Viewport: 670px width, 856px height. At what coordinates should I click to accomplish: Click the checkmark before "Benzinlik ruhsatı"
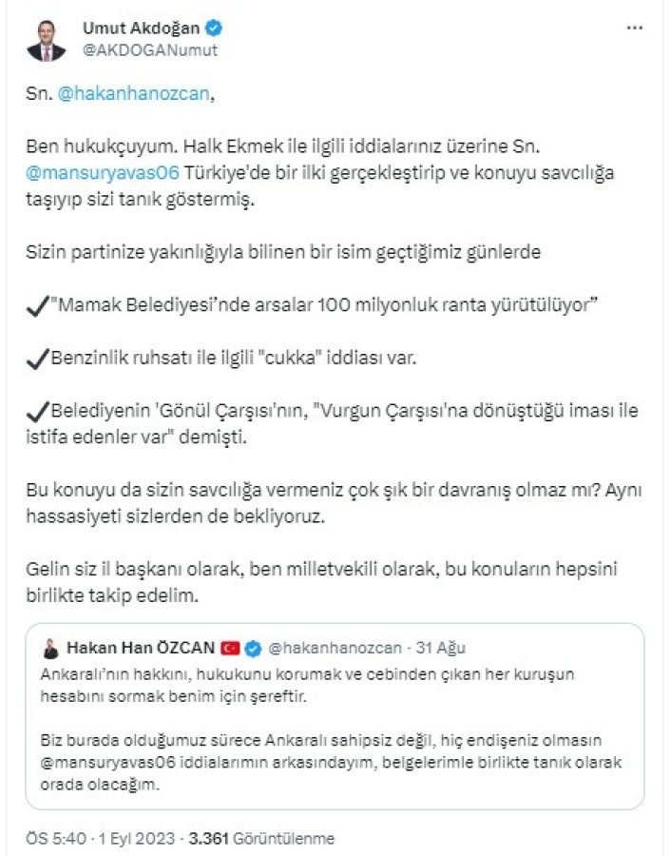tap(40, 360)
